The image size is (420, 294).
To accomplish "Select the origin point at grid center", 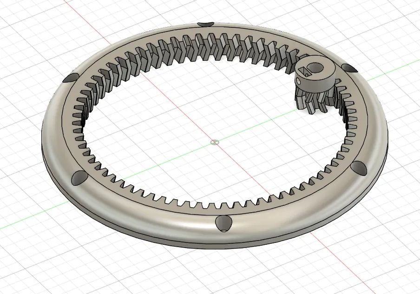I will coord(215,142).
